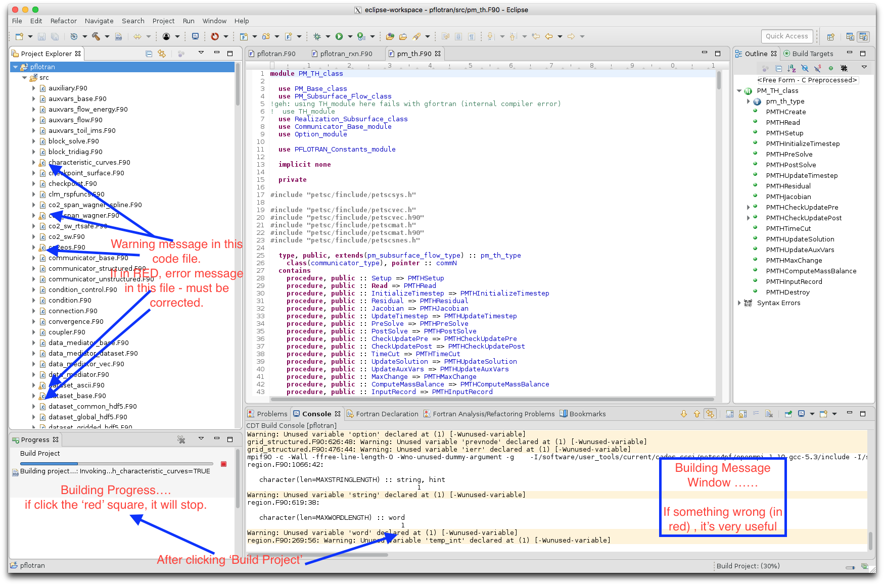Collapse the src folder in Project Explorer

point(25,78)
